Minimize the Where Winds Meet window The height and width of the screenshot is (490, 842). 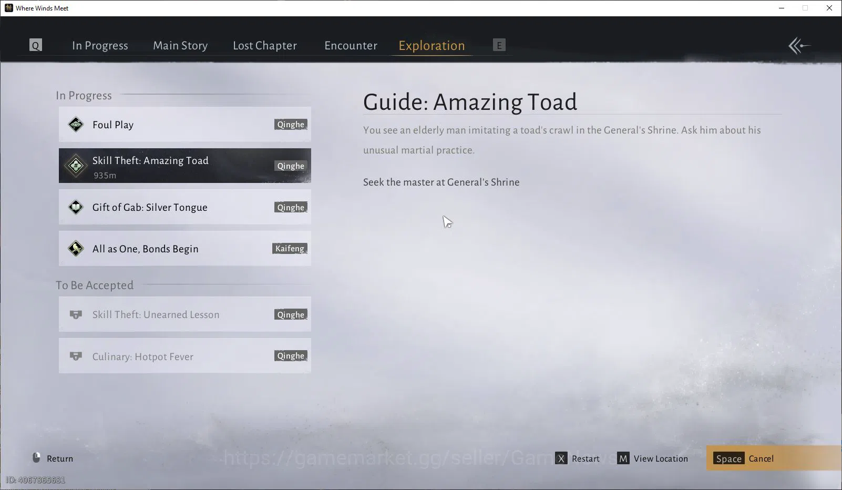click(x=782, y=8)
